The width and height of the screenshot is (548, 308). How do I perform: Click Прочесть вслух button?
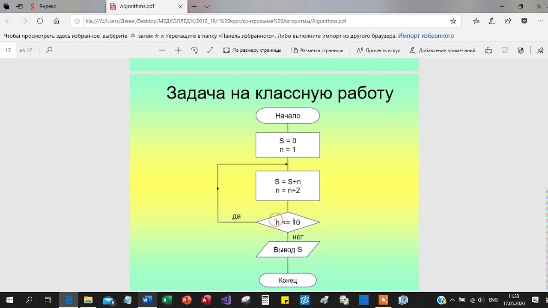coord(378,50)
